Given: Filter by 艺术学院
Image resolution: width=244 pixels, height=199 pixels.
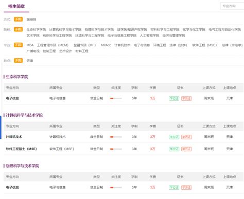Looking at the screenshot, I should [33, 35].
